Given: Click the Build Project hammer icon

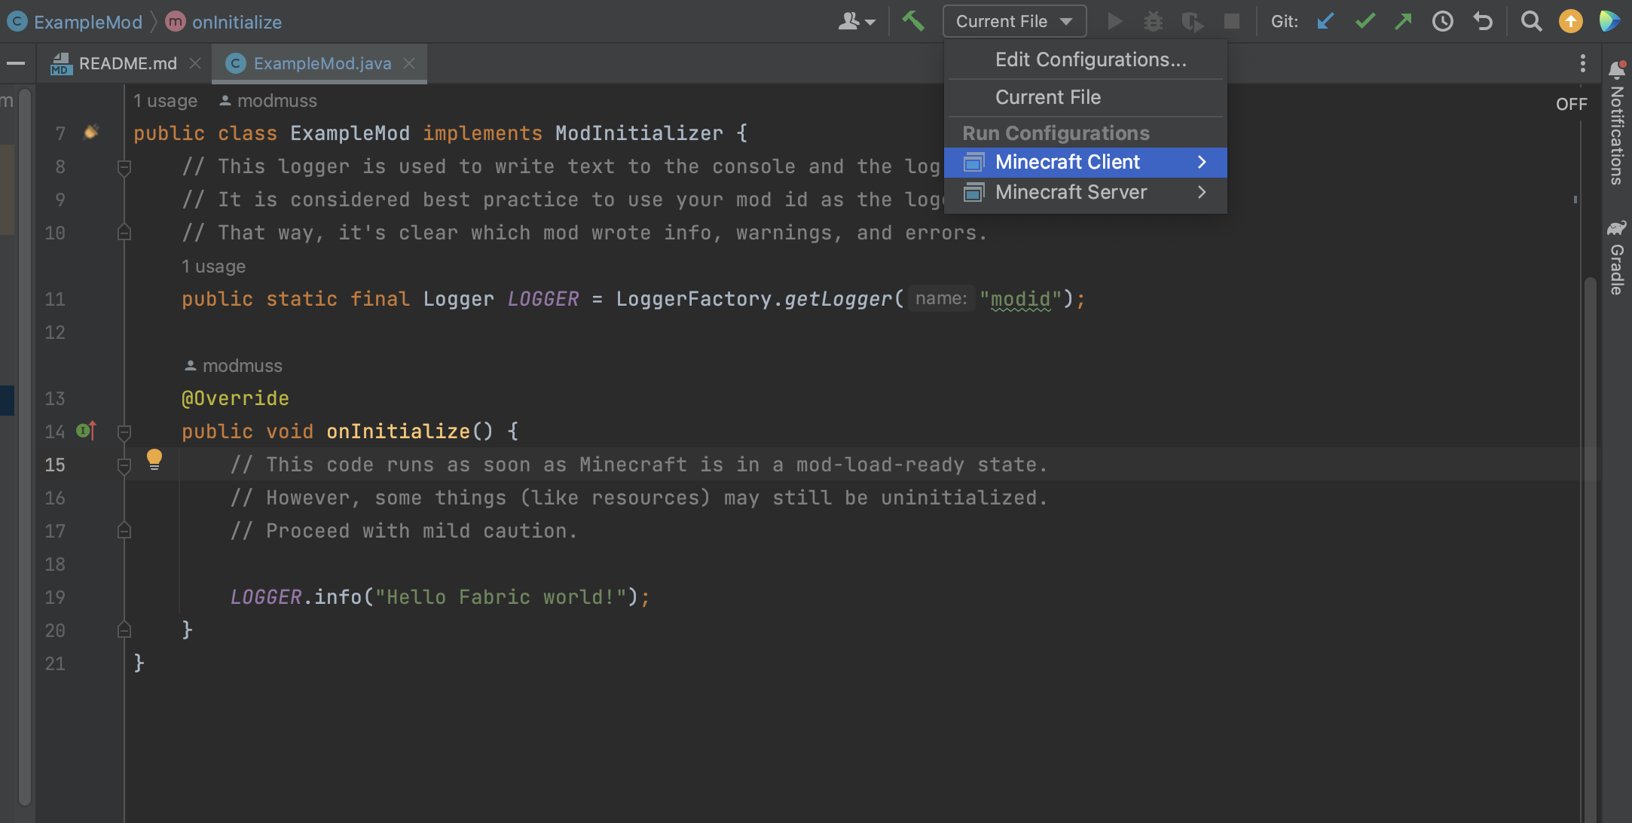Looking at the screenshot, I should (912, 20).
